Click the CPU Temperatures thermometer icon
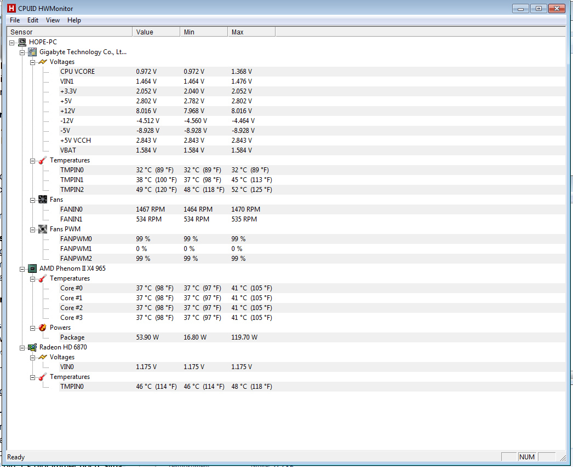Viewport: 573px width, 467px height. tap(43, 278)
